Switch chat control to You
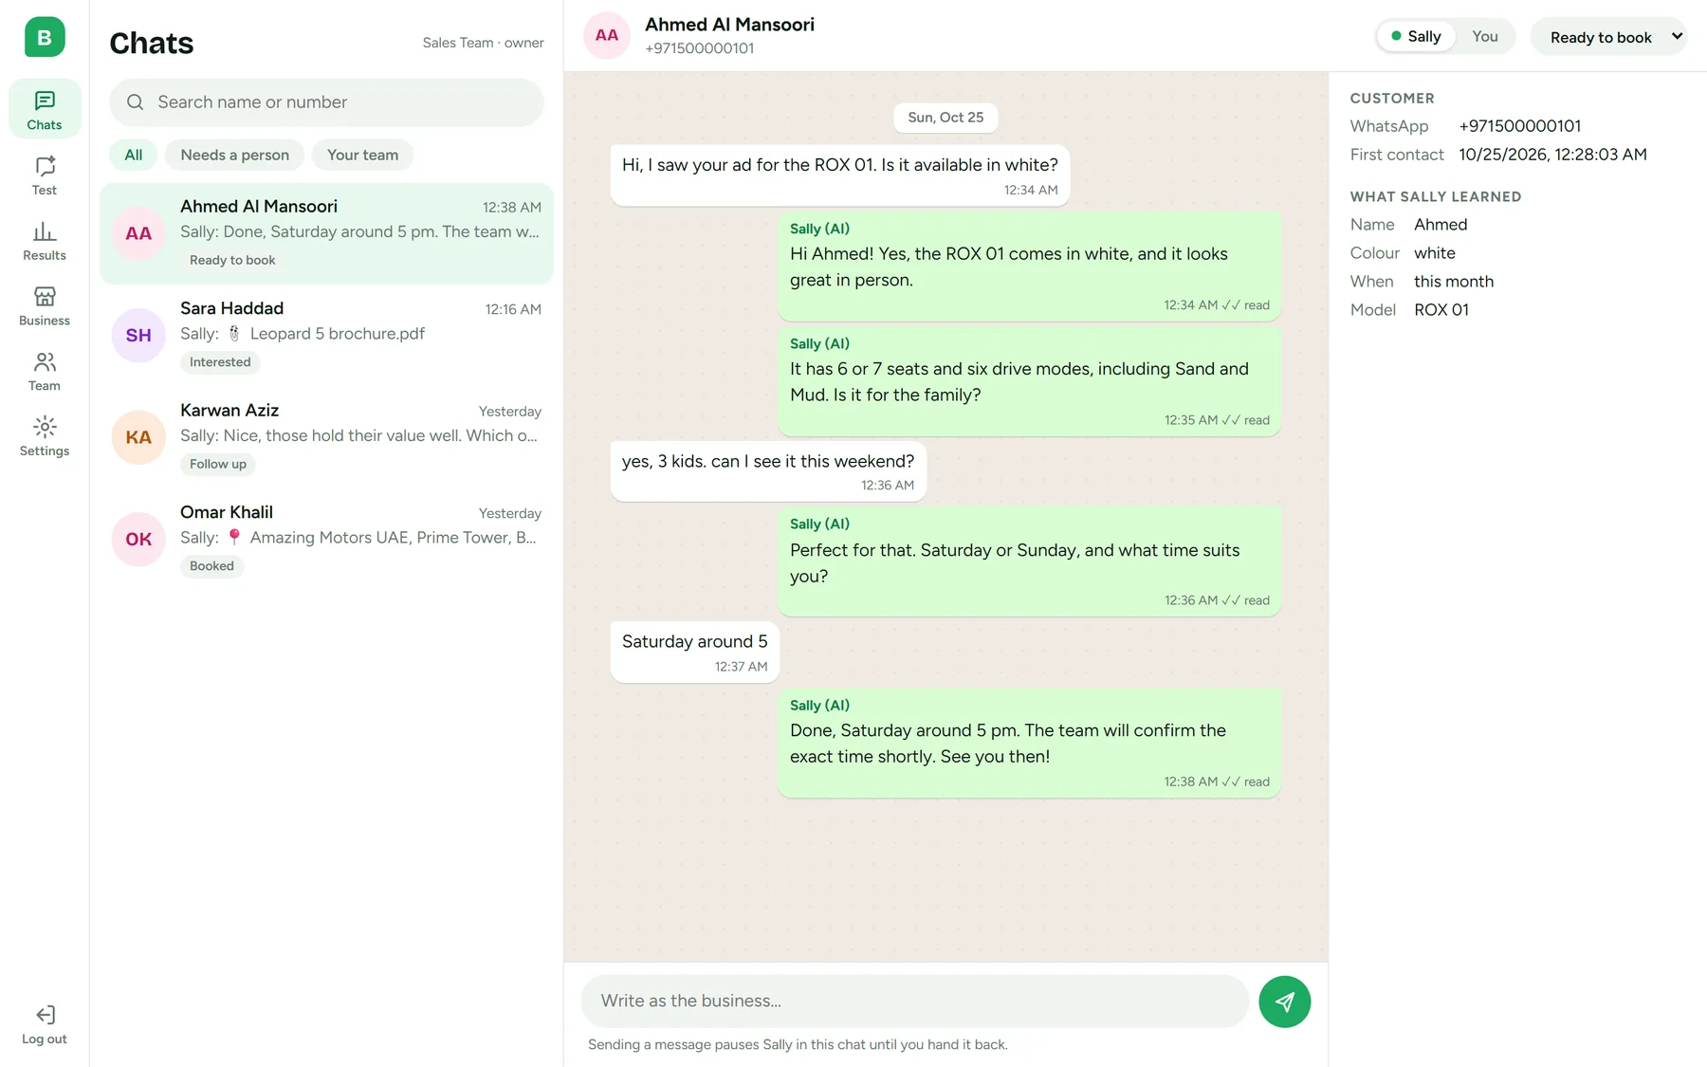The image size is (1707, 1067). [x=1485, y=37]
